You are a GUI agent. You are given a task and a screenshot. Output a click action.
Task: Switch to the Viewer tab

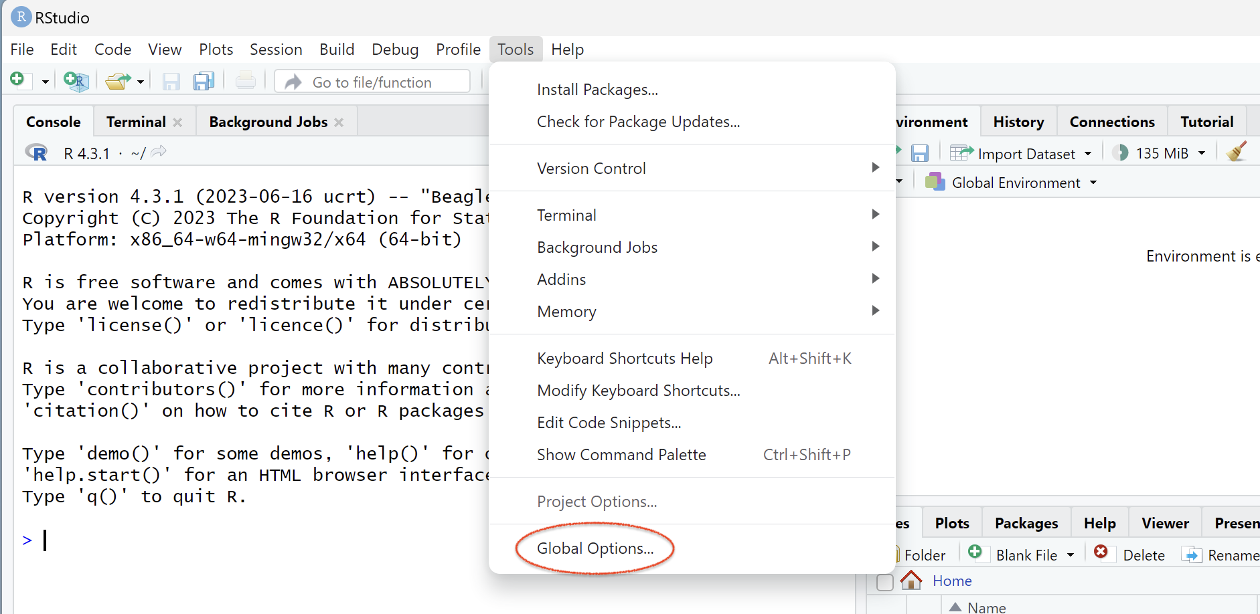[1165, 523]
